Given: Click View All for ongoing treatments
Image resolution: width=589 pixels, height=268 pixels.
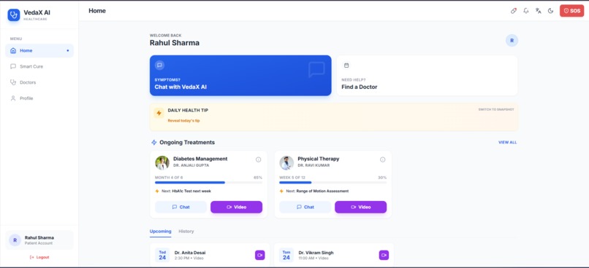Looking at the screenshot, I should click(x=507, y=143).
